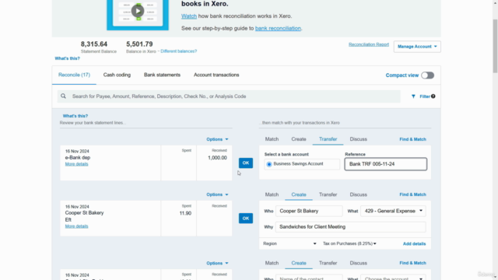Switch to the Bank statements tab

[x=162, y=75]
